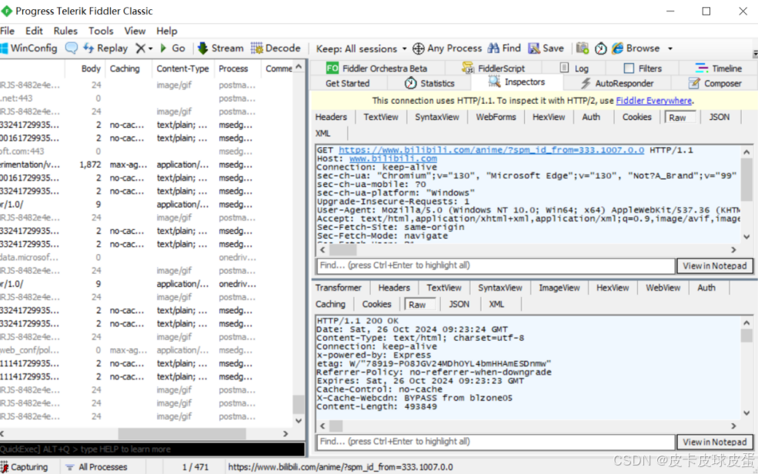Click the timer stopwatch icon
Screen dimensions: 758x474
(x=600, y=48)
